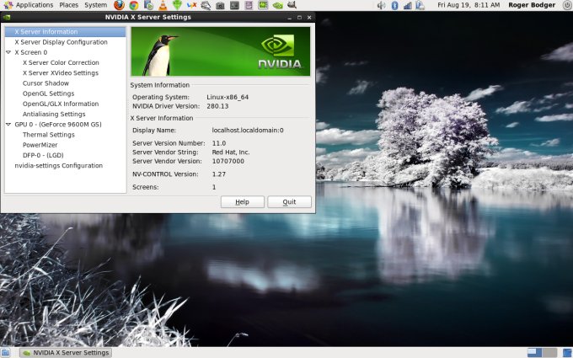Launch GIMP from the top panel
The height and width of the screenshot is (358, 573).
tap(292, 5)
